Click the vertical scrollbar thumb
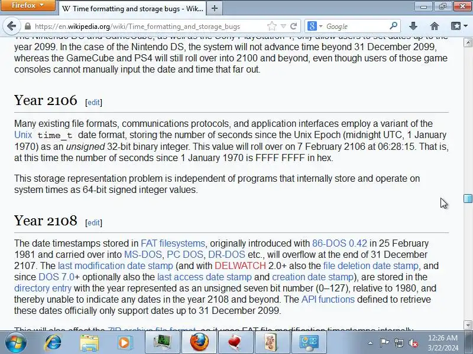The image size is (473, 354). [x=468, y=199]
